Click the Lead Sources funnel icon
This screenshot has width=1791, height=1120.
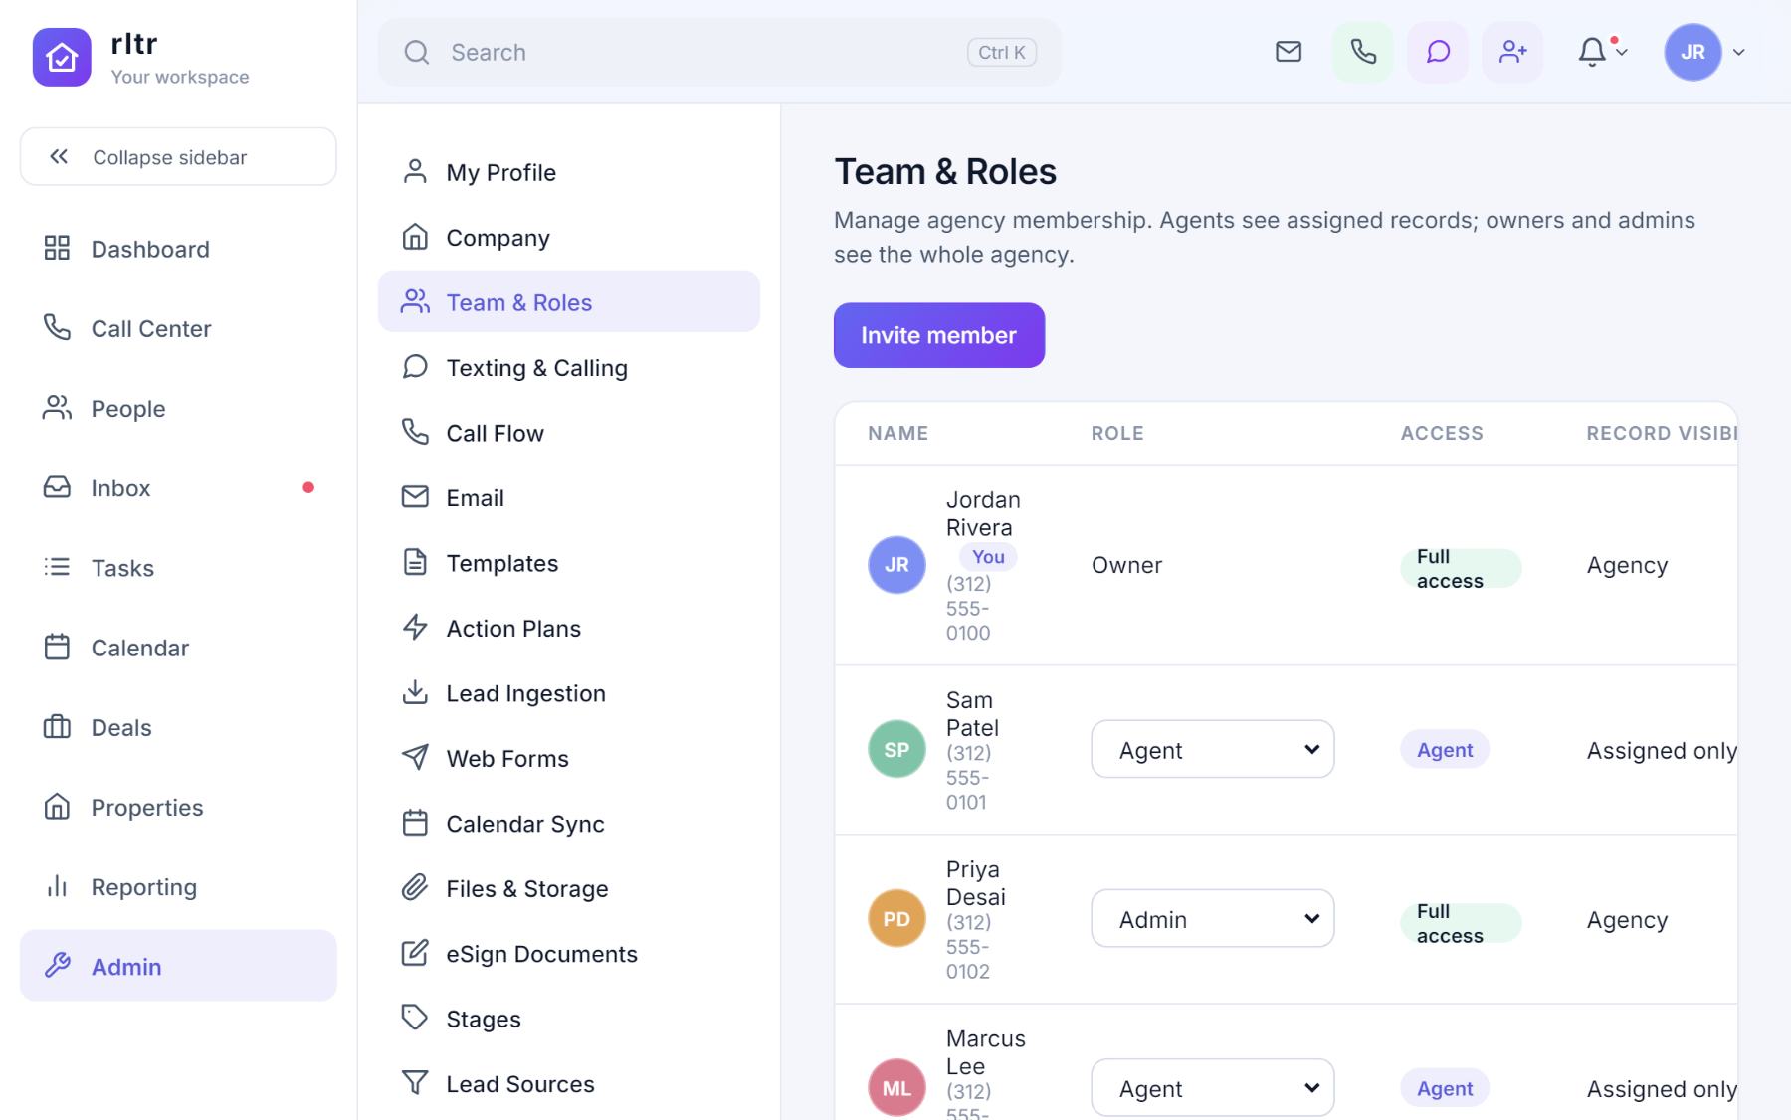(415, 1082)
